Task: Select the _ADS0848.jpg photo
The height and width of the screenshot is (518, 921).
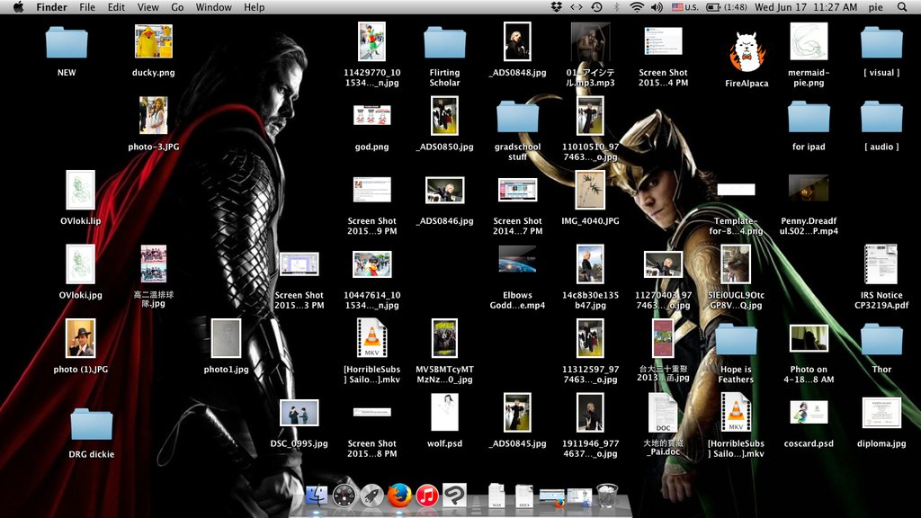Action: tap(517, 49)
